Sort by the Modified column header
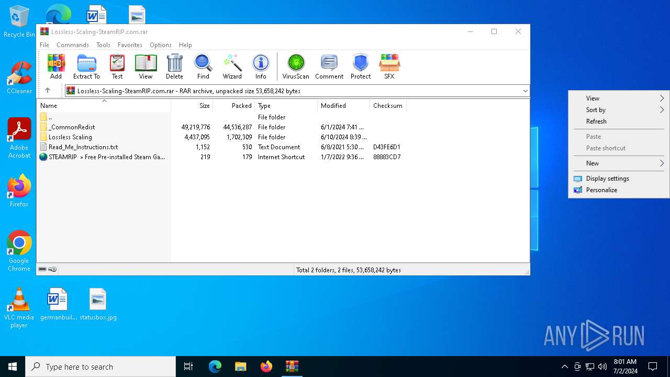Image resolution: width=670 pixels, height=377 pixels. (344, 105)
